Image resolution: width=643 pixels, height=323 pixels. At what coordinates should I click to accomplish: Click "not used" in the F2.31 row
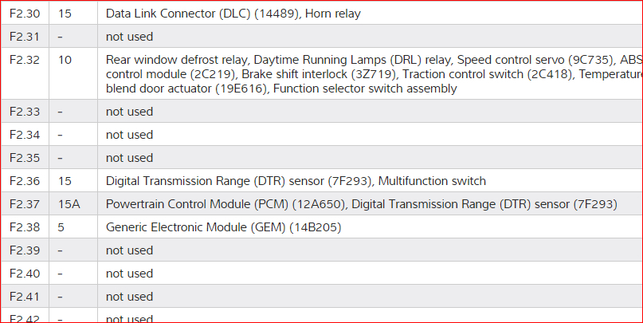coord(129,37)
